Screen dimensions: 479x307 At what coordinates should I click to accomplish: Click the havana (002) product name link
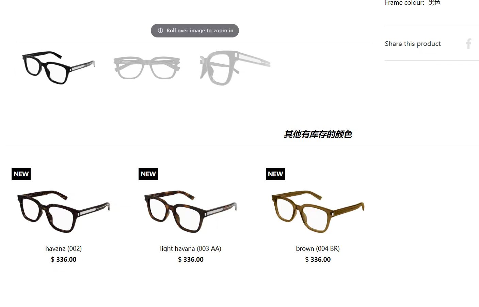point(64,248)
